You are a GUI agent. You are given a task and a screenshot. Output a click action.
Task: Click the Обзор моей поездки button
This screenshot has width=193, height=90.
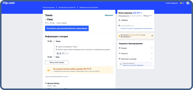click(x=57, y=62)
